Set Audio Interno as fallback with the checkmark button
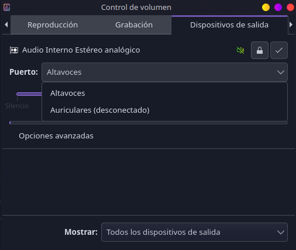 click(x=279, y=50)
